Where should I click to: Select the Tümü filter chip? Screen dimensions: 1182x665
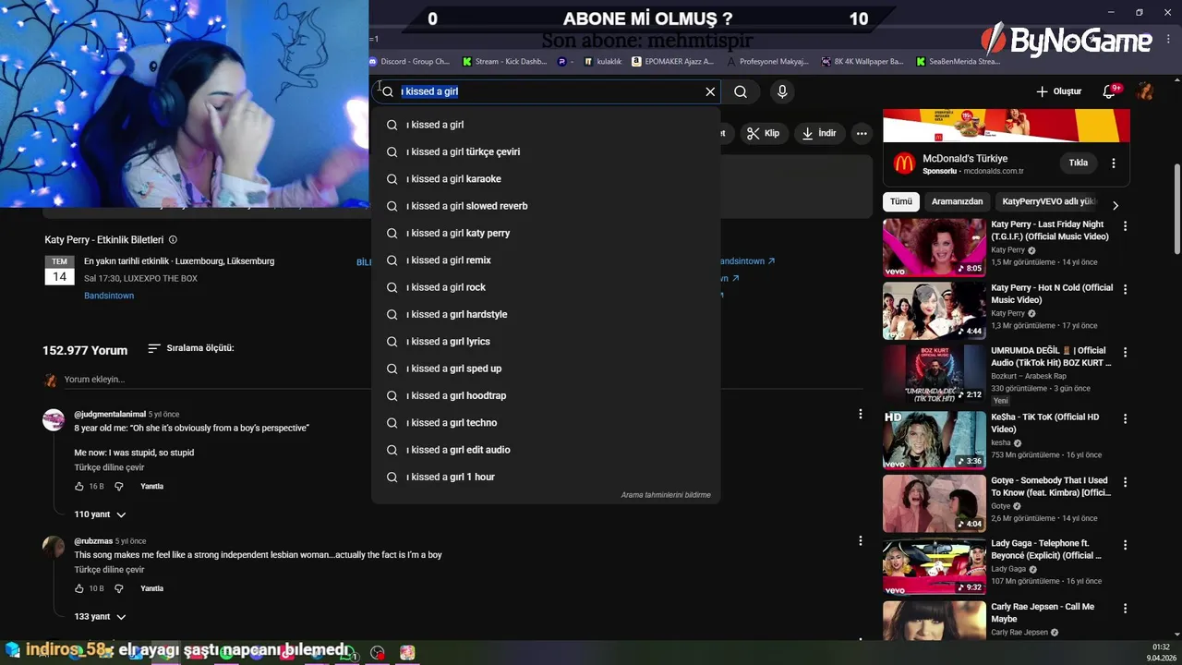click(x=901, y=201)
